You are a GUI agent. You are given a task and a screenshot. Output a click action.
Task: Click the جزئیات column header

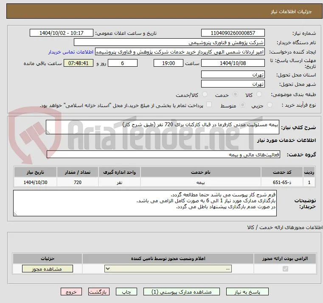click(48, 258)
